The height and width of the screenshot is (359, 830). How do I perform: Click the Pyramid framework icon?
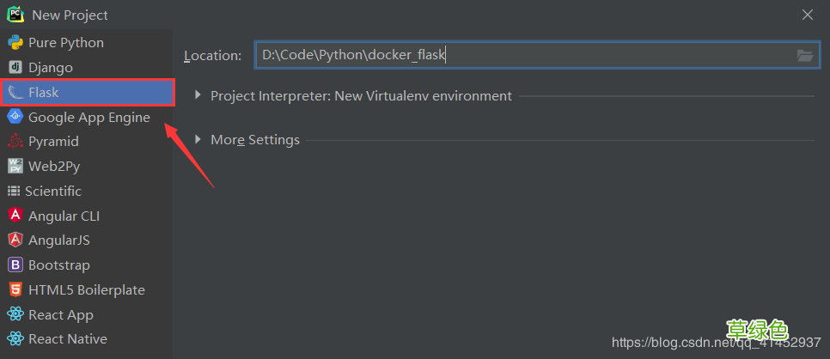pos(15,142)
